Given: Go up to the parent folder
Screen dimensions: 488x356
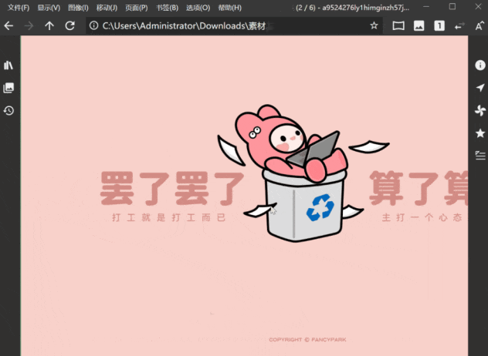Looking at the screenshot, I should pos(49,25).
